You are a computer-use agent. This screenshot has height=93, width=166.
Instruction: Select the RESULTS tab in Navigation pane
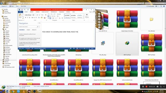click(34, 30)
